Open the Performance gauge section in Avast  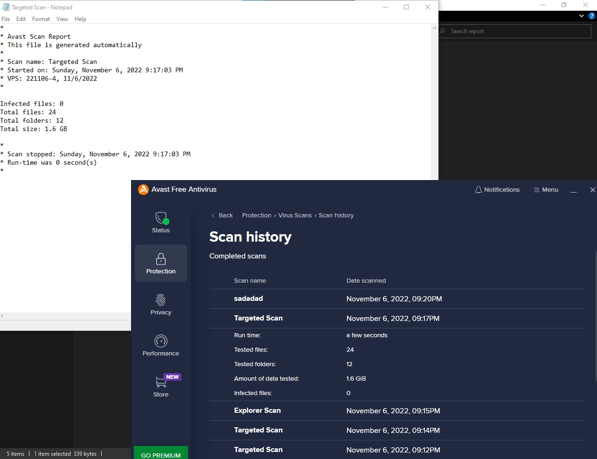tap(161, 346)
